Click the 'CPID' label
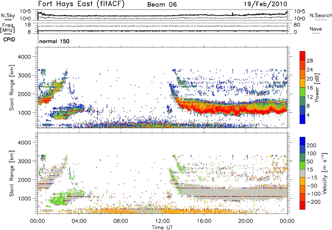 coord(9,39)
